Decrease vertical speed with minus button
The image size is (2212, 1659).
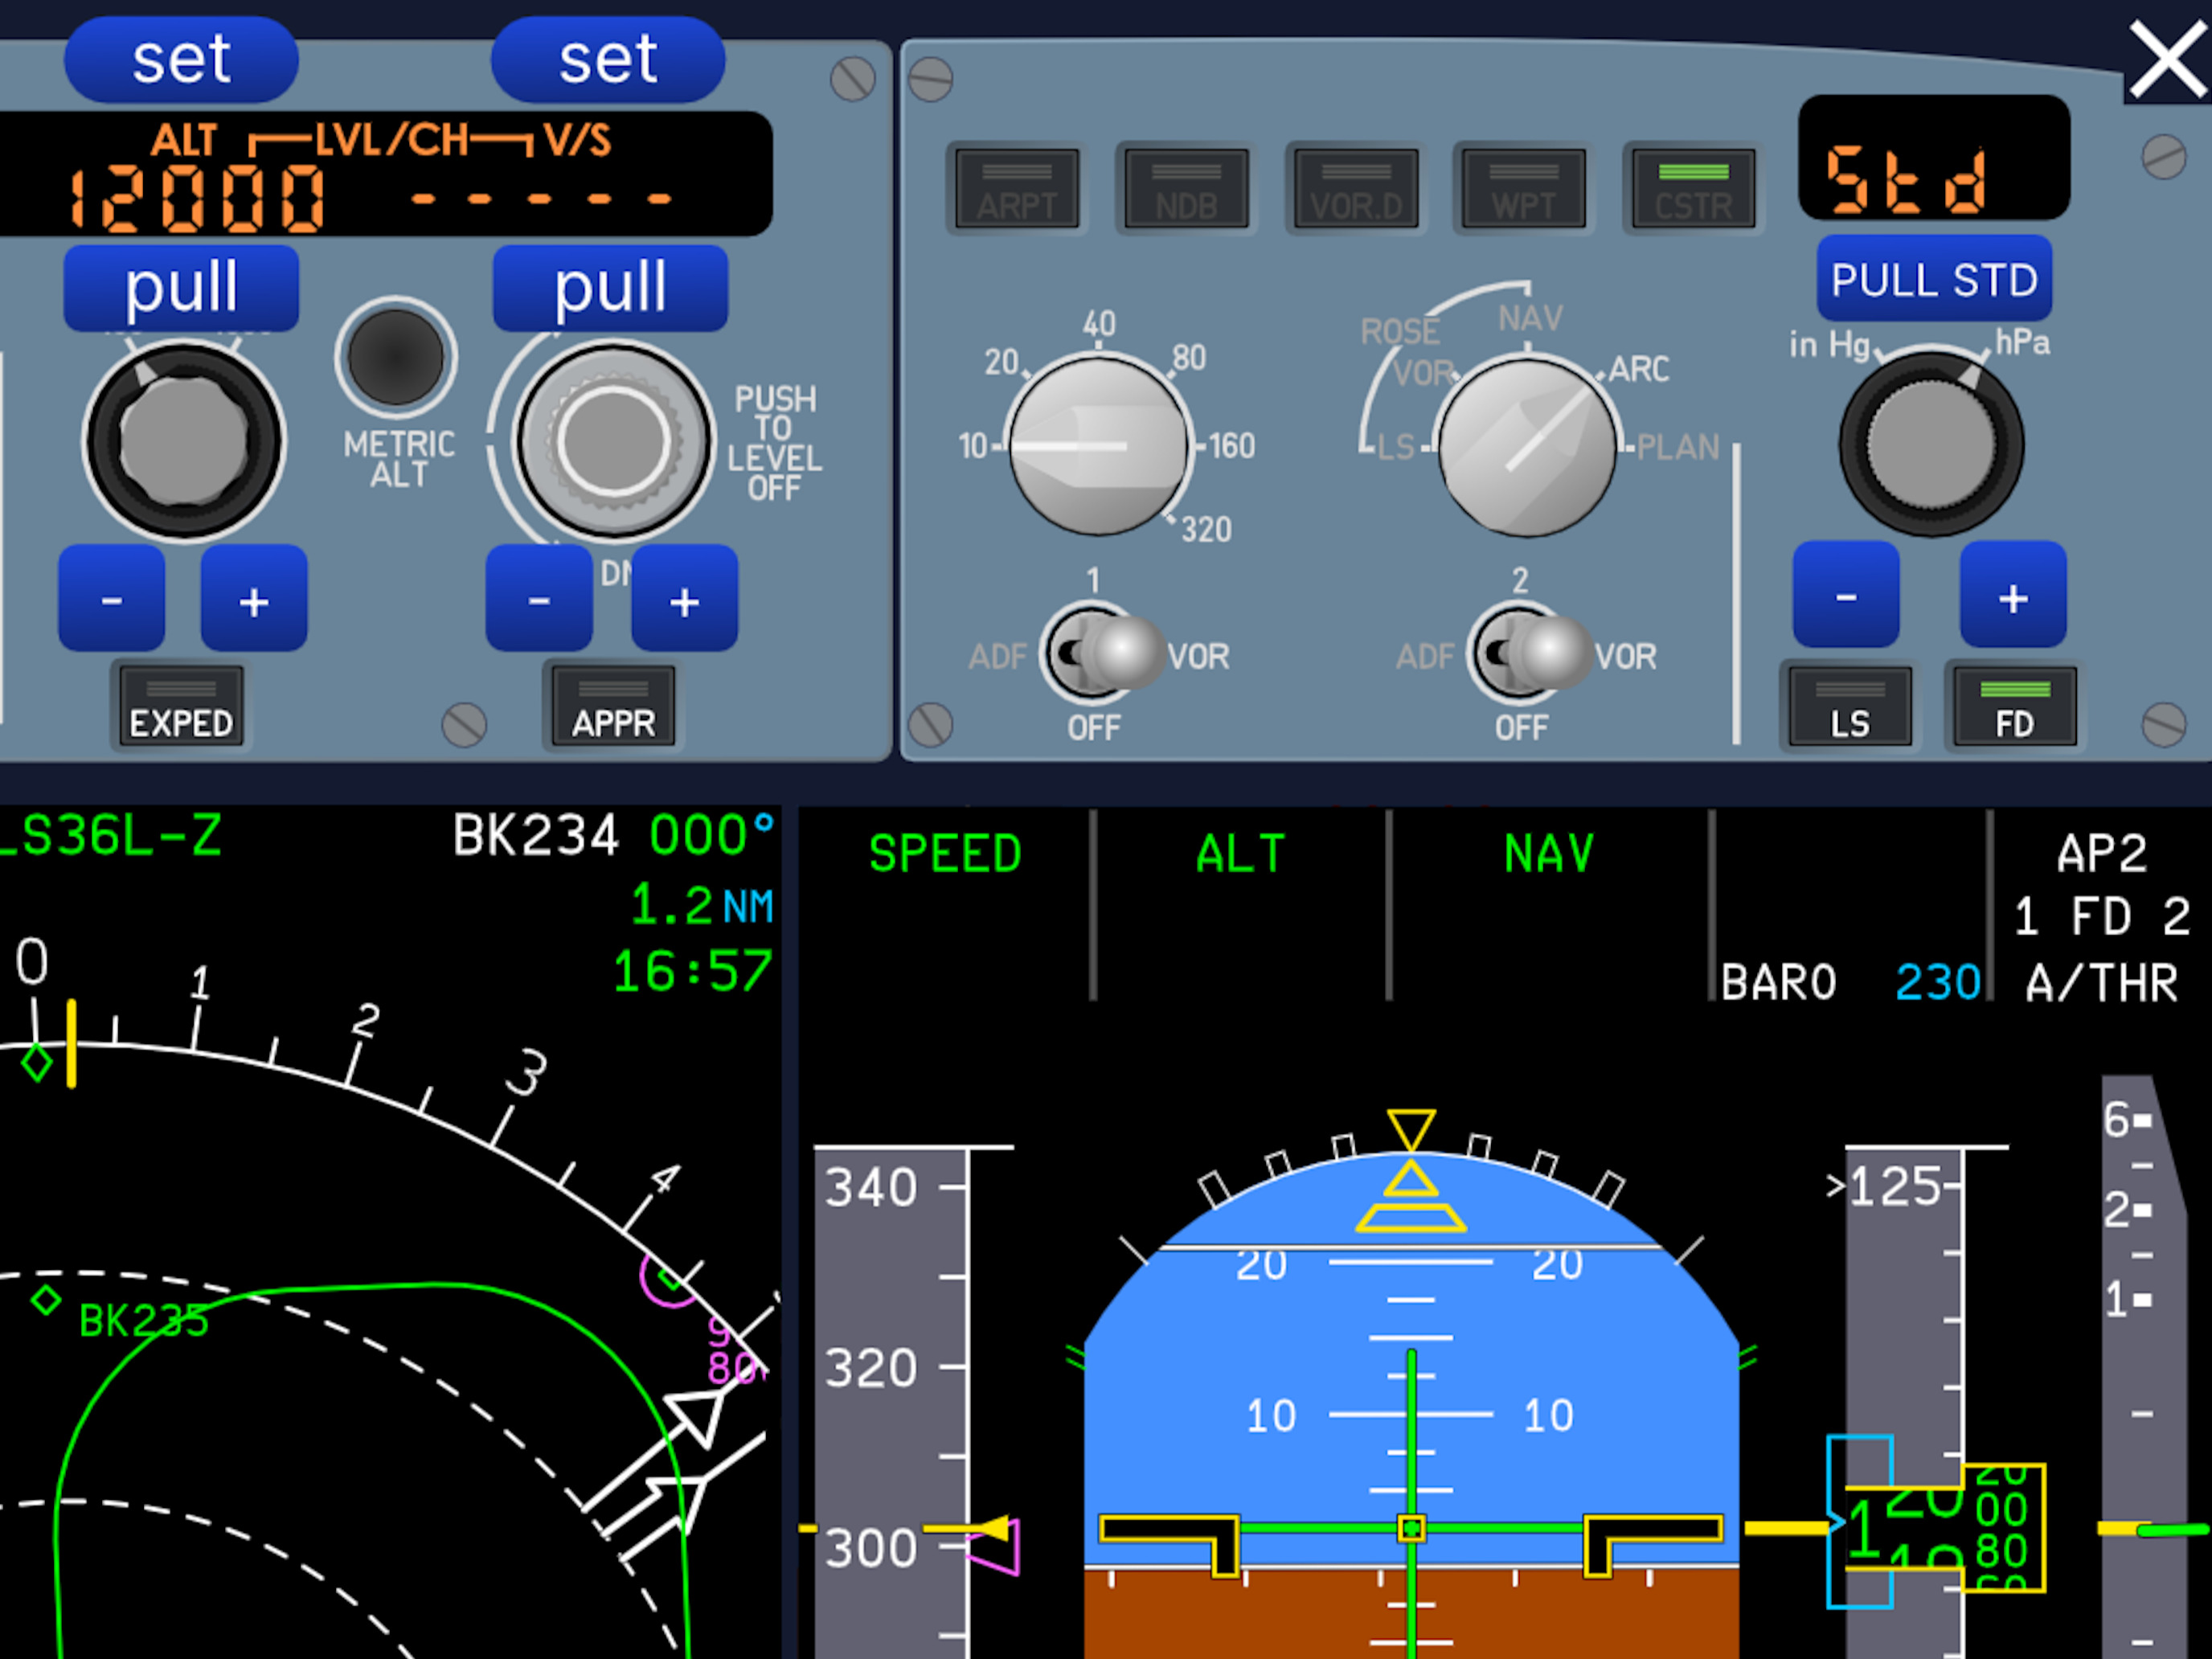pos(539,599)
